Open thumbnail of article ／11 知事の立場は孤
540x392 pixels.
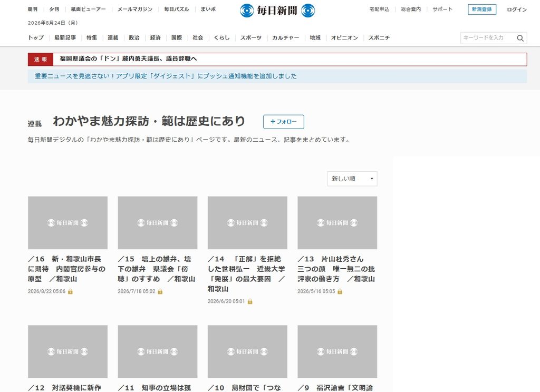pyautogui.click(x=157, y=351)
